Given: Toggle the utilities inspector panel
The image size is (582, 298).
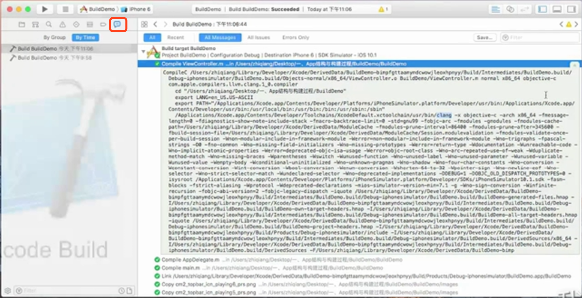Looking at the screenshot, I should pyautogui.click(x=571, y=9).
